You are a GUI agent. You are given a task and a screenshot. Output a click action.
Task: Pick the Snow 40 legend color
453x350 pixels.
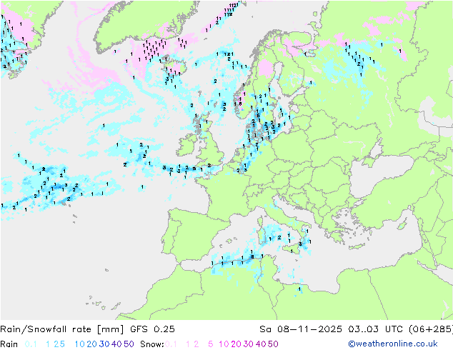click(261, 344)
